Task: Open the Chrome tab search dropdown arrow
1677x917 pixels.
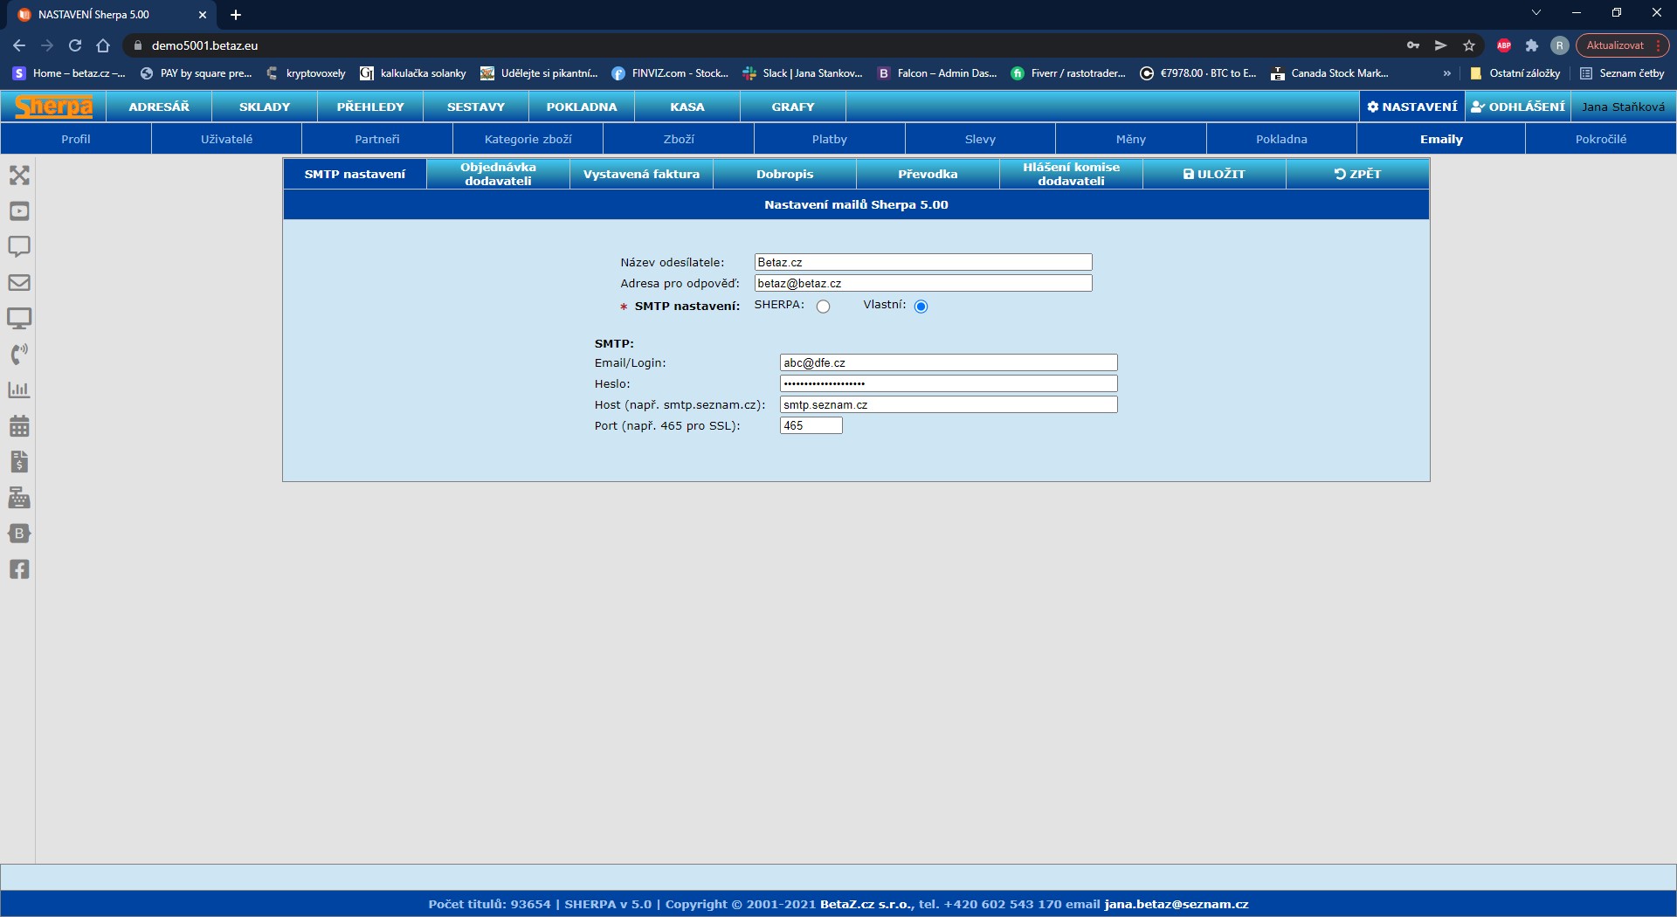Action: coord(1536,13)
